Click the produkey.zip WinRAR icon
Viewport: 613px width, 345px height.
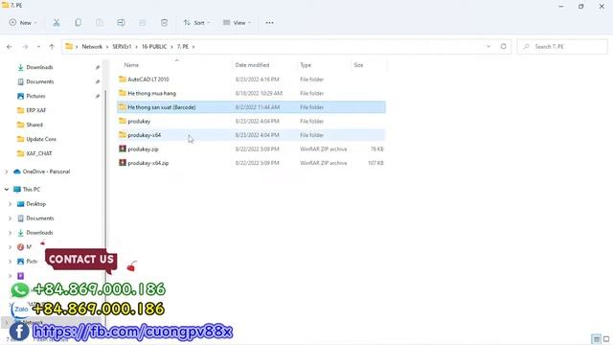pyautogui.click(x=123, y=149)
